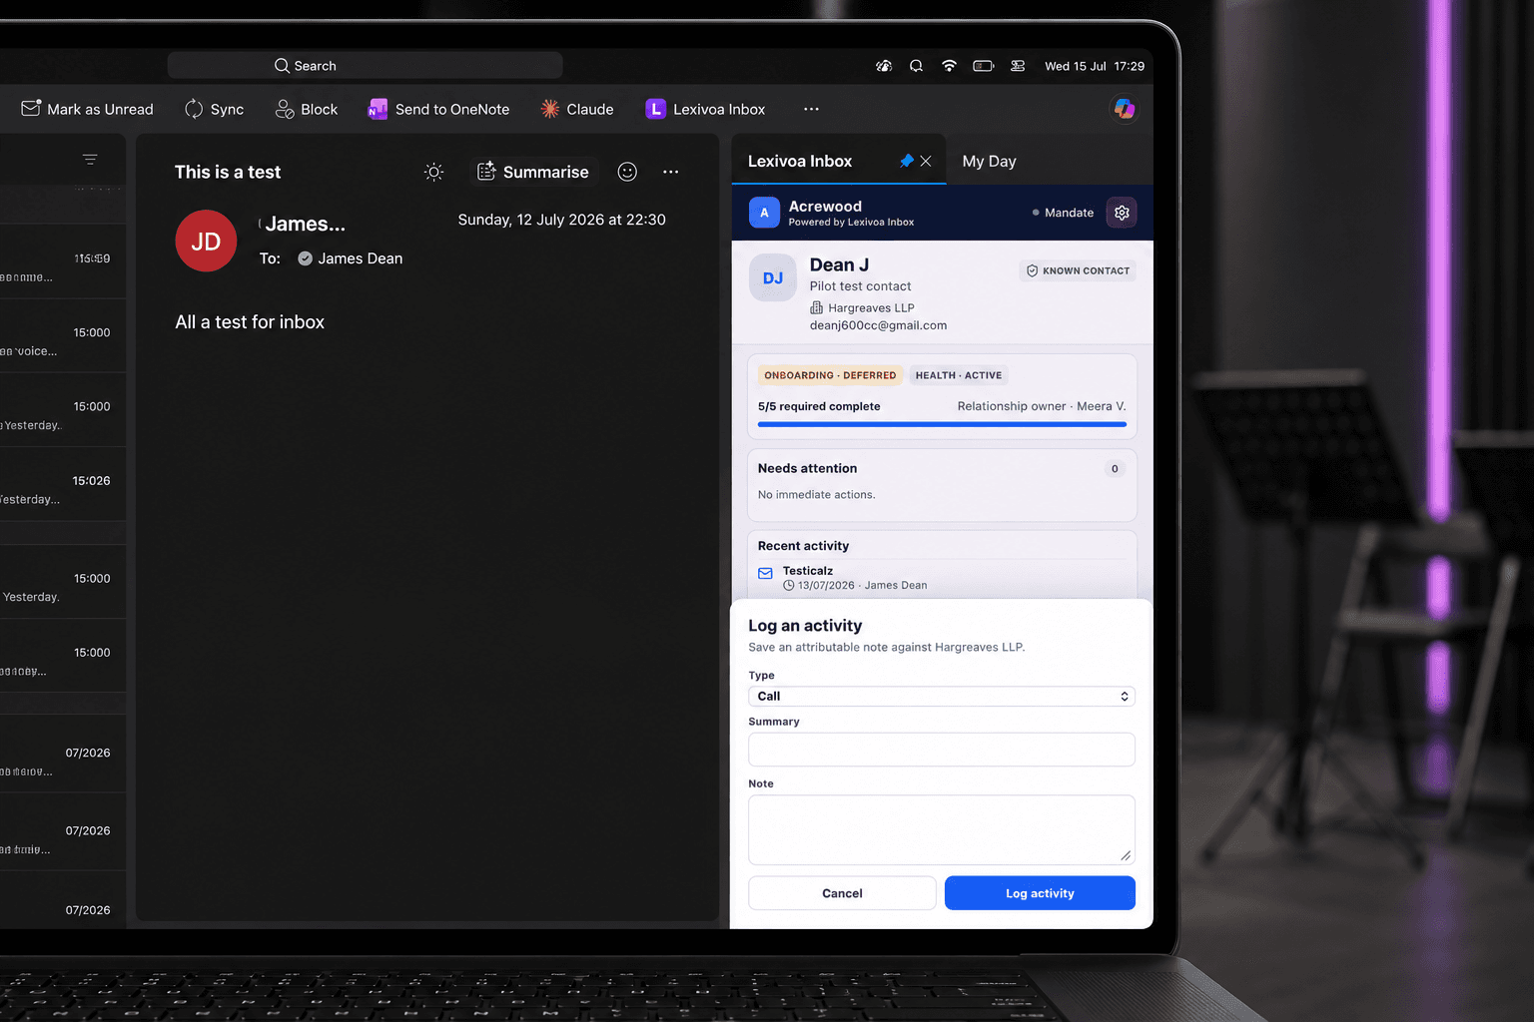Click the blue Acrewood A logo
The width and height of the screenshot is (1534, 1022).
click(764, 213)
